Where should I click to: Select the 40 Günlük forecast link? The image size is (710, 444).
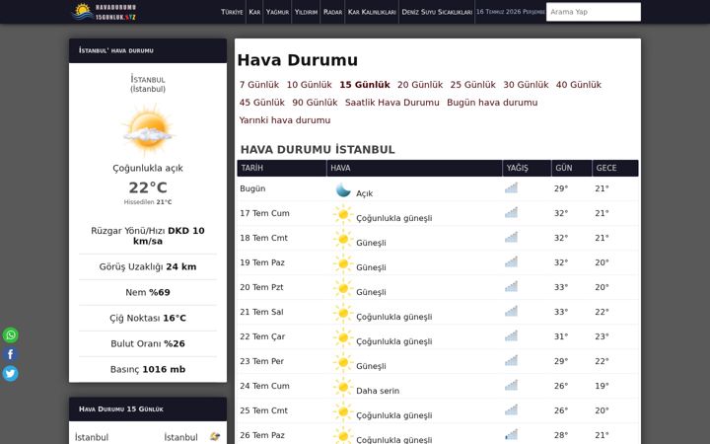pos(579,85)
